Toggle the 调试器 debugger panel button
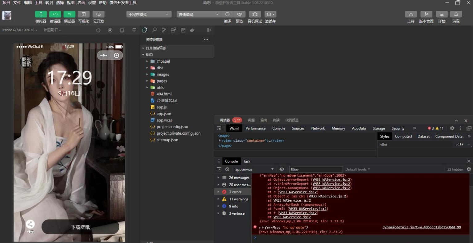 tap(69, 14)
